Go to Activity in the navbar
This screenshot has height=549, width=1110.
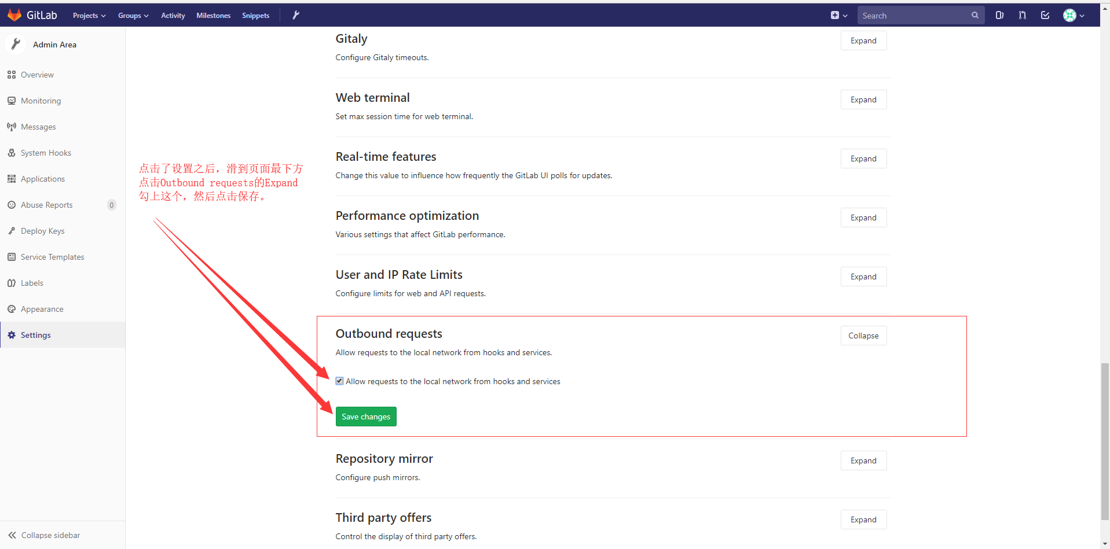[x=173, y=16]
